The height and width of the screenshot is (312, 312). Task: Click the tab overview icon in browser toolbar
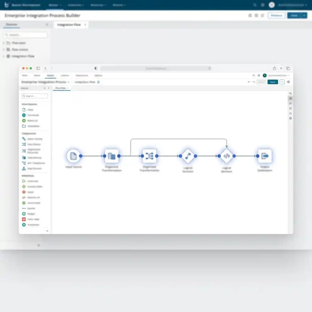(288, 68)
